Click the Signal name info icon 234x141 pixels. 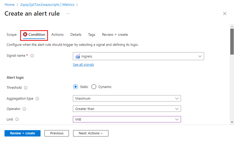(x=32, y=56)
